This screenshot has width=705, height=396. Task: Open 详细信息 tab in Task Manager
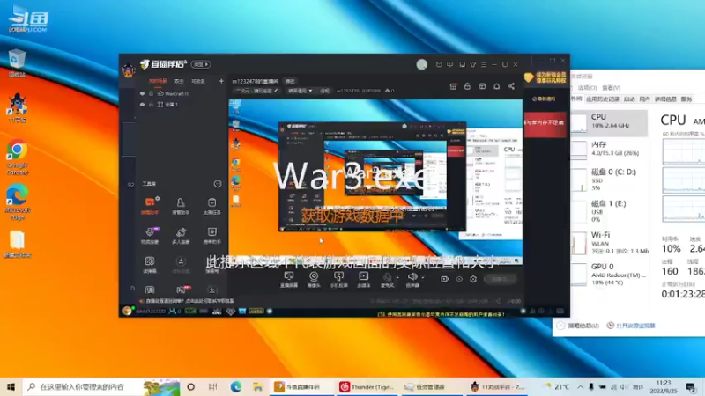665,99
